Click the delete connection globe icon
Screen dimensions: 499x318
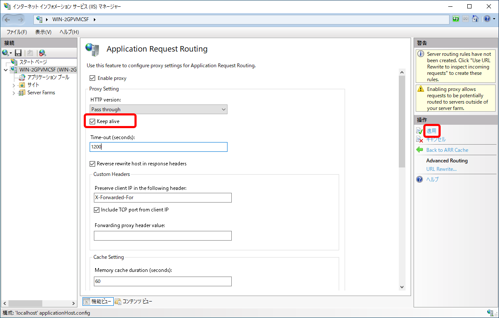click(42, 53)
